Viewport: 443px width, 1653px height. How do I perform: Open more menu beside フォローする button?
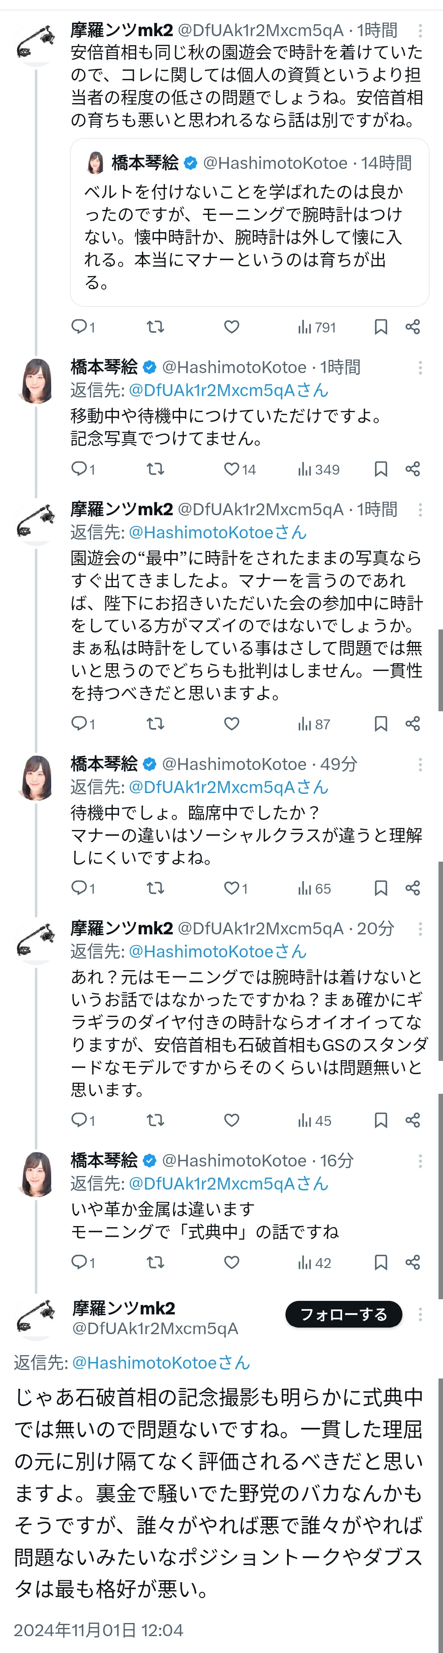(420, 1314)
